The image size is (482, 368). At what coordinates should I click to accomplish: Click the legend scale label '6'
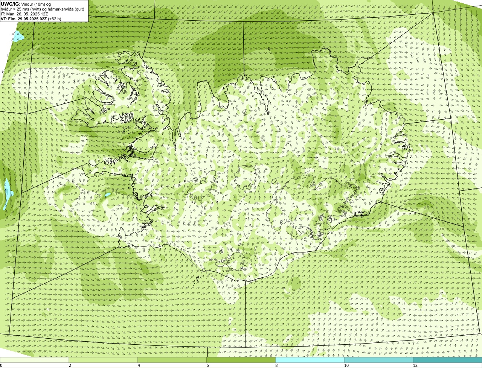coord(208,365)
